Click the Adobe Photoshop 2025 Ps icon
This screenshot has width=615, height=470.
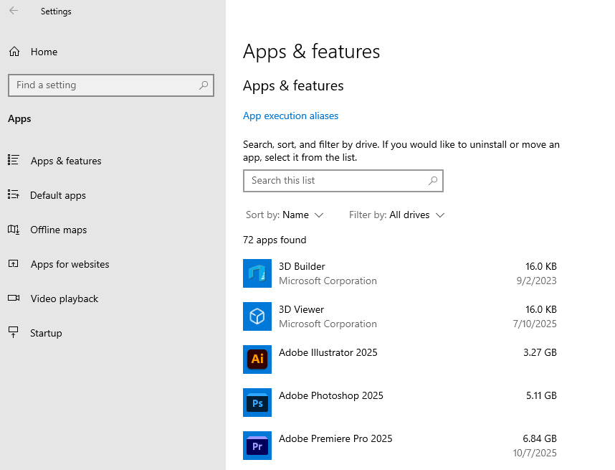pyautogui.click(x=257, y=403)
